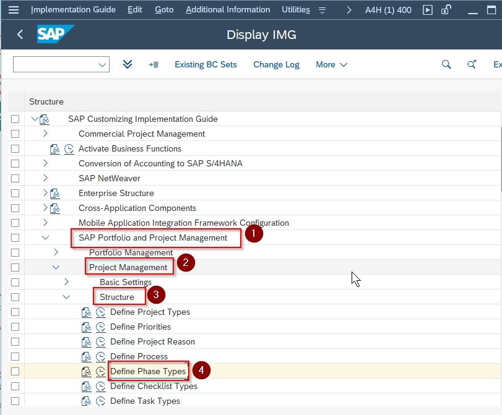Run the Define Phase Types activity icon
This screenshot has width=502, height=415.
tap(100, 371)
